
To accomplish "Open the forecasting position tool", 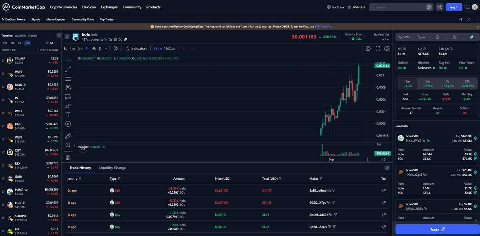I will click(68, 97).
